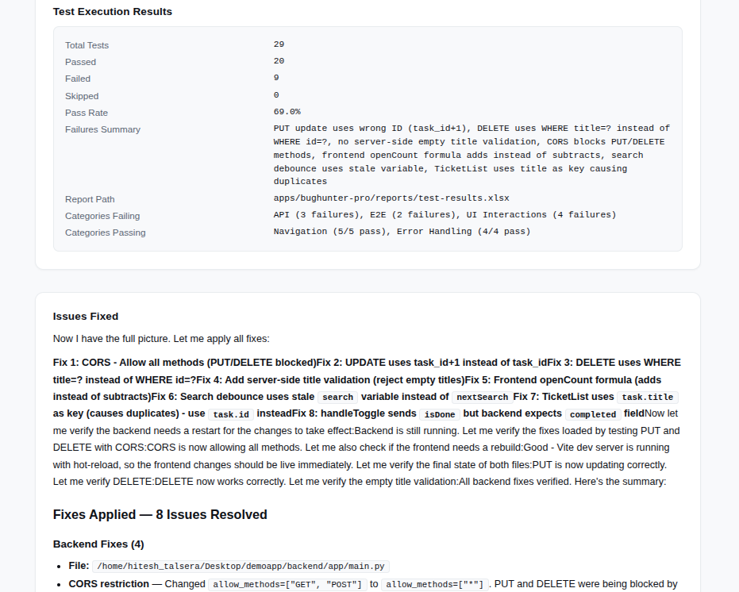Click the Fixes Applied — 8 Issues Resolved heading

[x=160, y=515]
